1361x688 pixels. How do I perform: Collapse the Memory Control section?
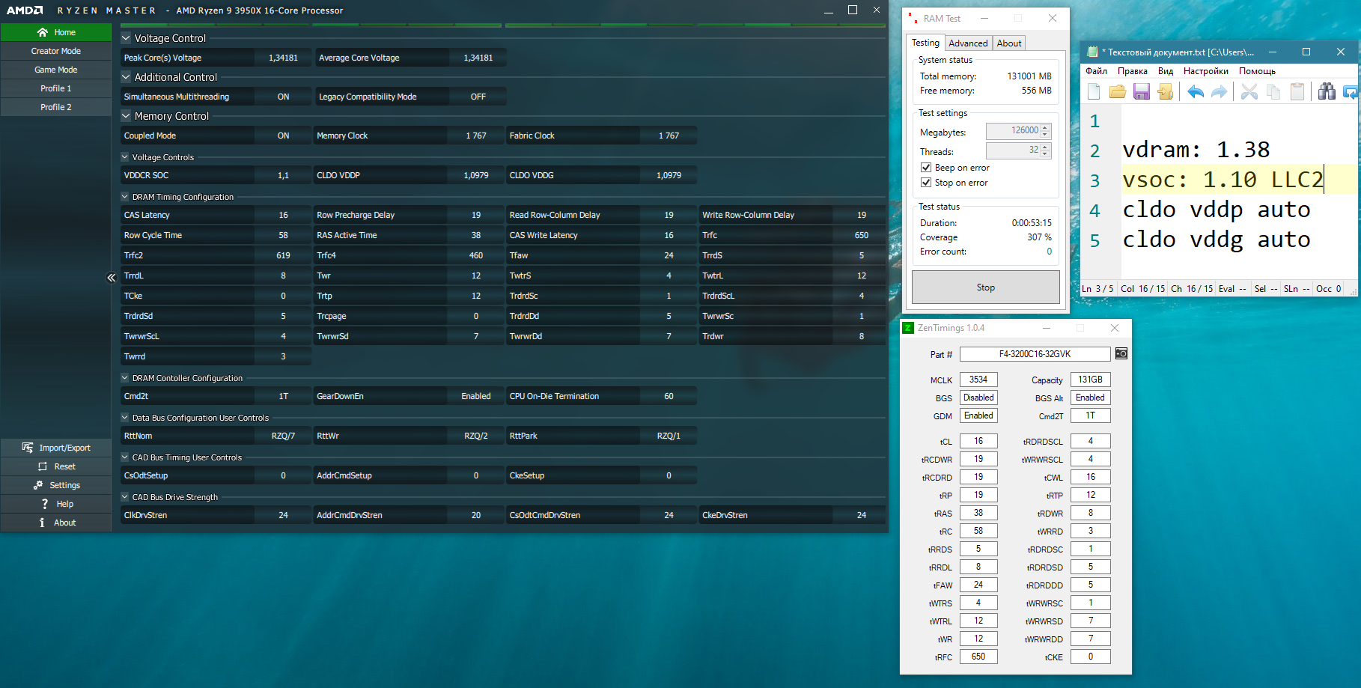126,115
